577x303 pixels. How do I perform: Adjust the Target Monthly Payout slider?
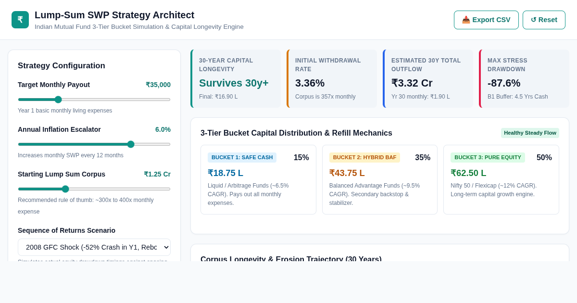pos(94,100)
